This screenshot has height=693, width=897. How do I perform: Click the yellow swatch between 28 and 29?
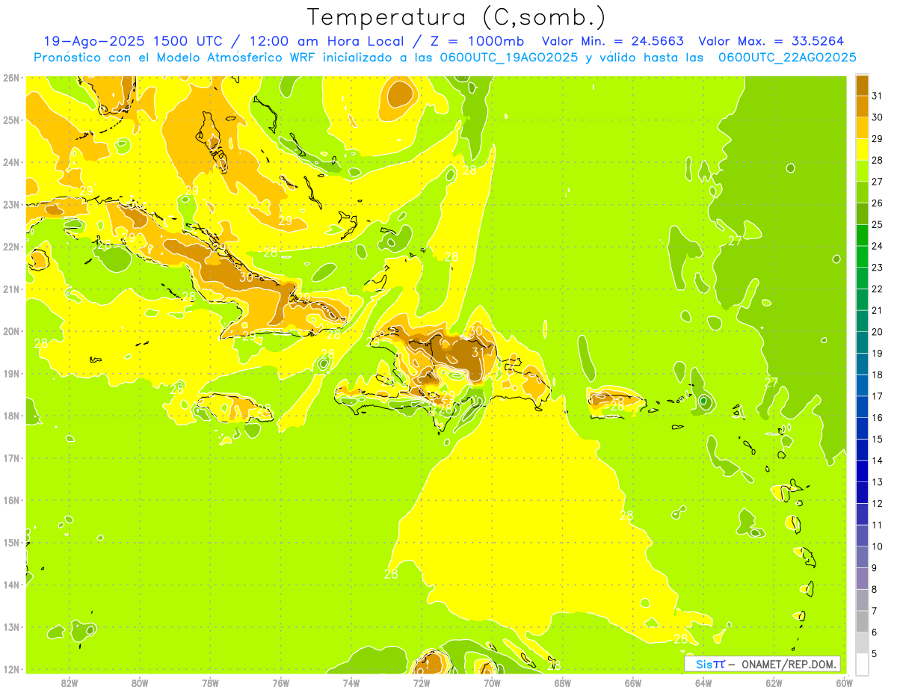[x=862, y=150]
